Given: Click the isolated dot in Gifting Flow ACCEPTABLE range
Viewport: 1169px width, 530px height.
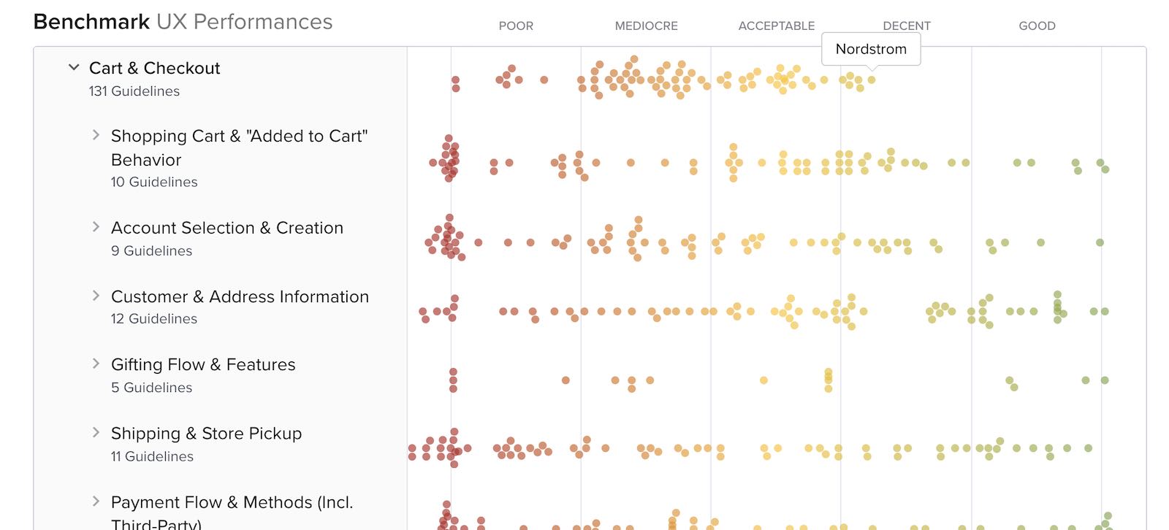Looking at the screenshot, I should coord(764,380).
